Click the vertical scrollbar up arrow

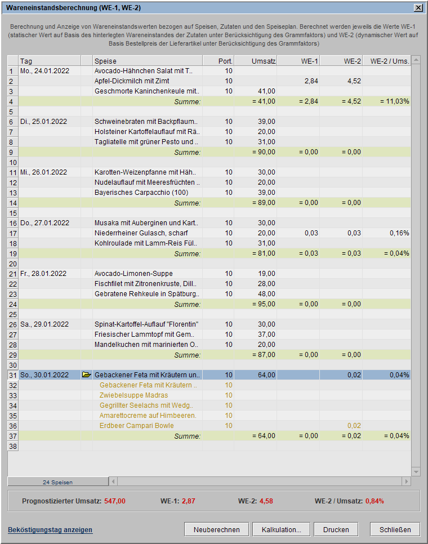[416, 60]
